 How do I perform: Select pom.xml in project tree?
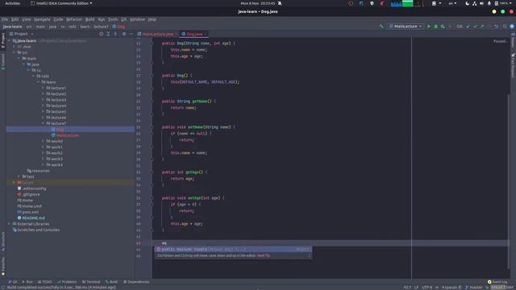[27, 212]
